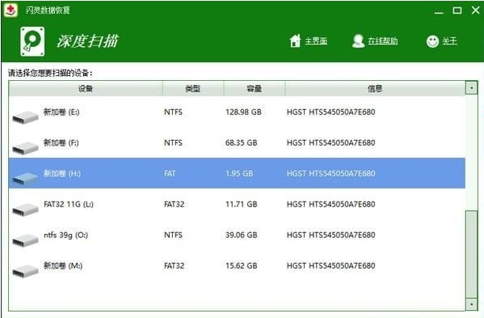484x318 pixels.
Task: Click the home house icon
Action: click(x=295, y=40)
